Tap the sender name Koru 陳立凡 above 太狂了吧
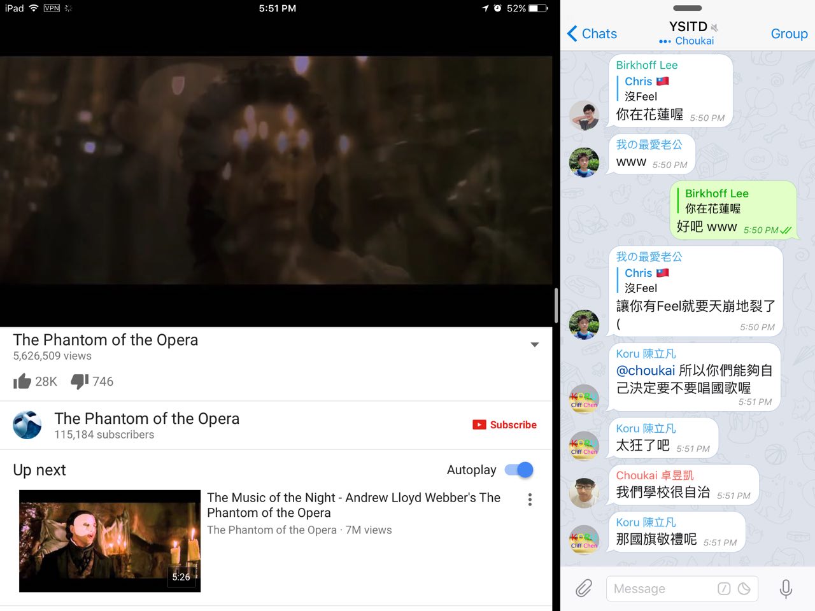This screenshot has height=611, width=815. click(646, 428)
